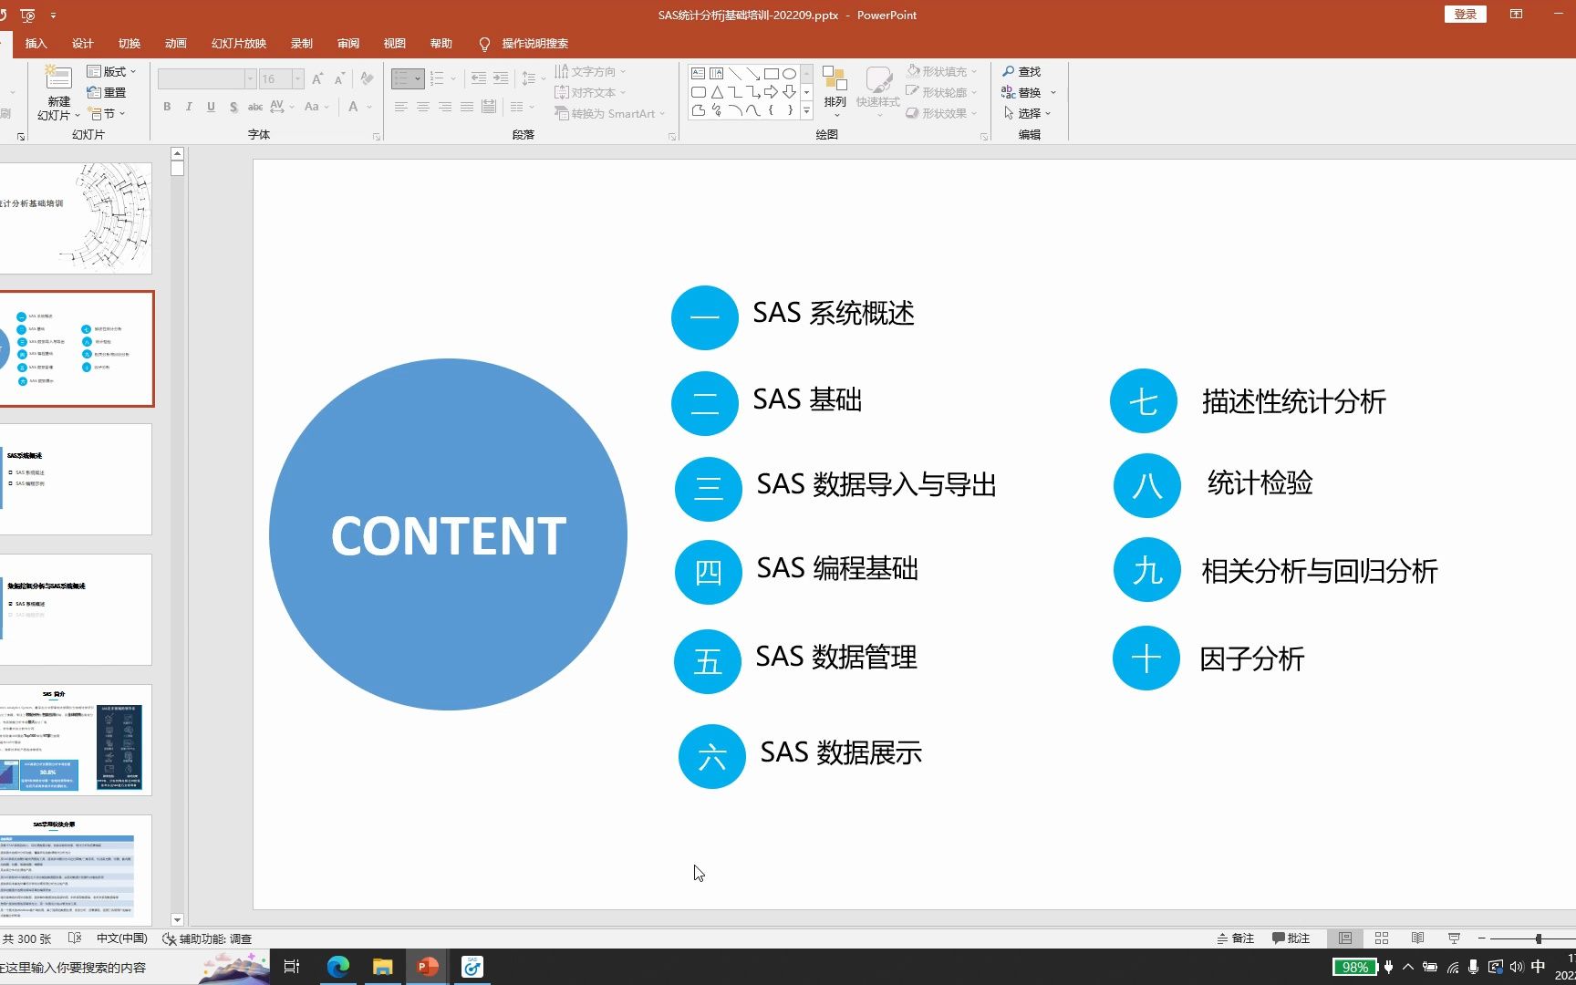Switch to the 设计 ribbon tab

tap(82, 43)
